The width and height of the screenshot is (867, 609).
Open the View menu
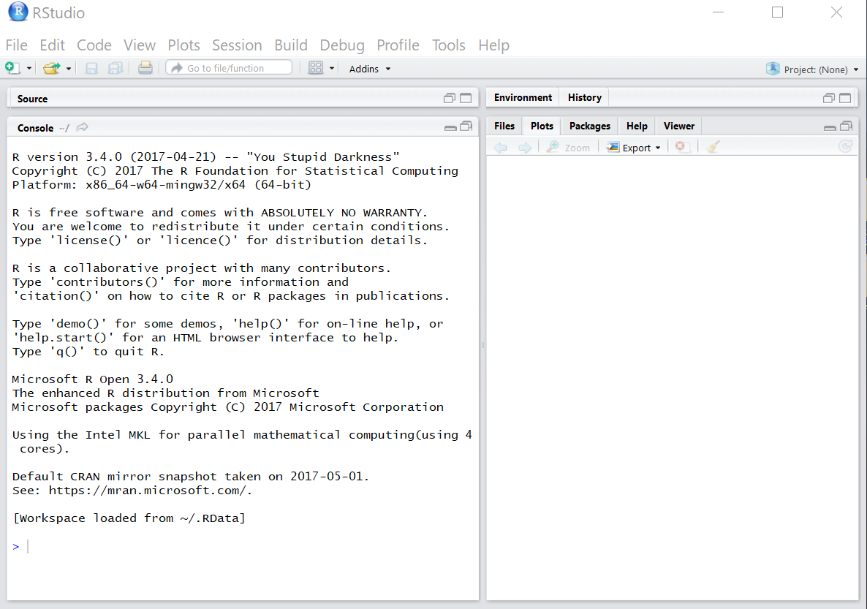click(140, 45)
